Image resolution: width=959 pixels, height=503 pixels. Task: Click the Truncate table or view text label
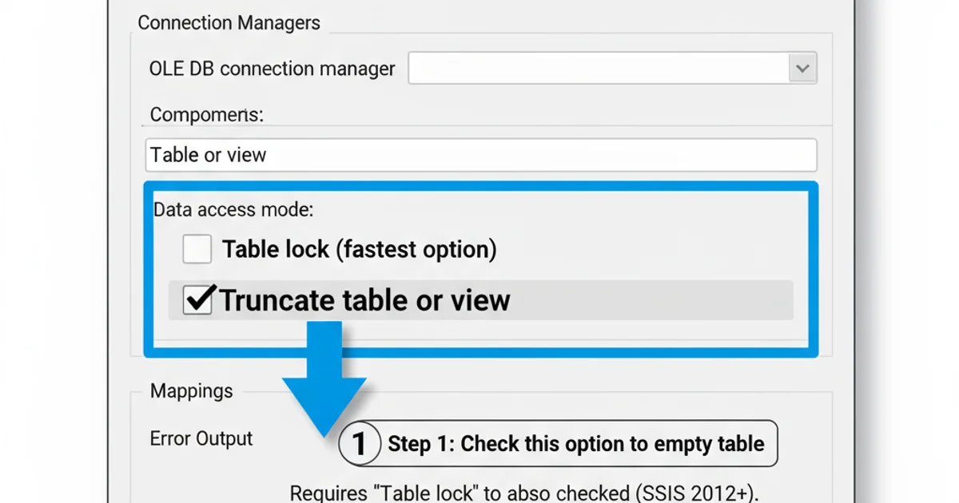click(366, 299)
